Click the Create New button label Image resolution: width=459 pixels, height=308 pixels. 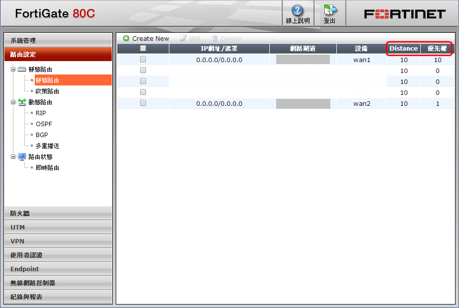151,38
